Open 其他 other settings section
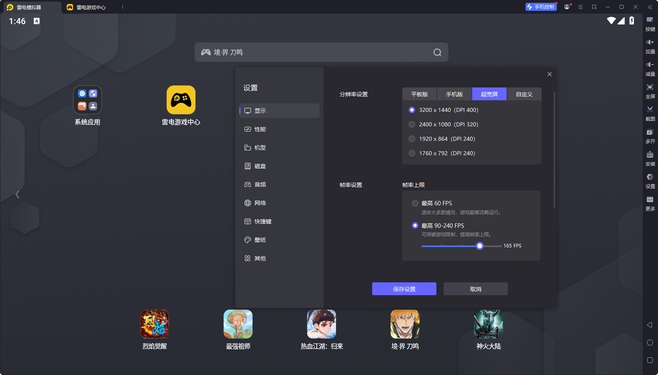Image resolution: width=658 pixels, height=375 pixels. pos(279,258)
